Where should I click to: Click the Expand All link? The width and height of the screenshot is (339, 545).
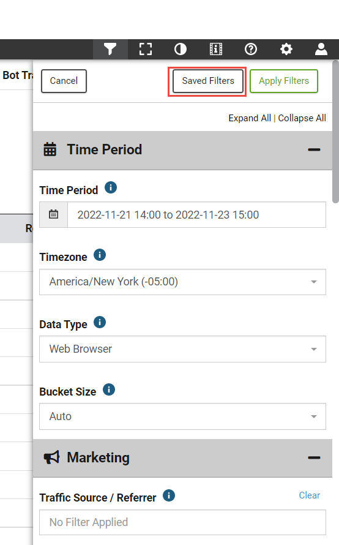coord(250,118)
